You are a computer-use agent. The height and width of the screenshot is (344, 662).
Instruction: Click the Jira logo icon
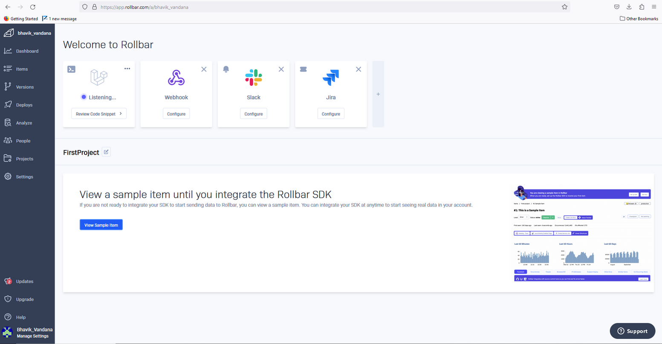coord(331,78)
